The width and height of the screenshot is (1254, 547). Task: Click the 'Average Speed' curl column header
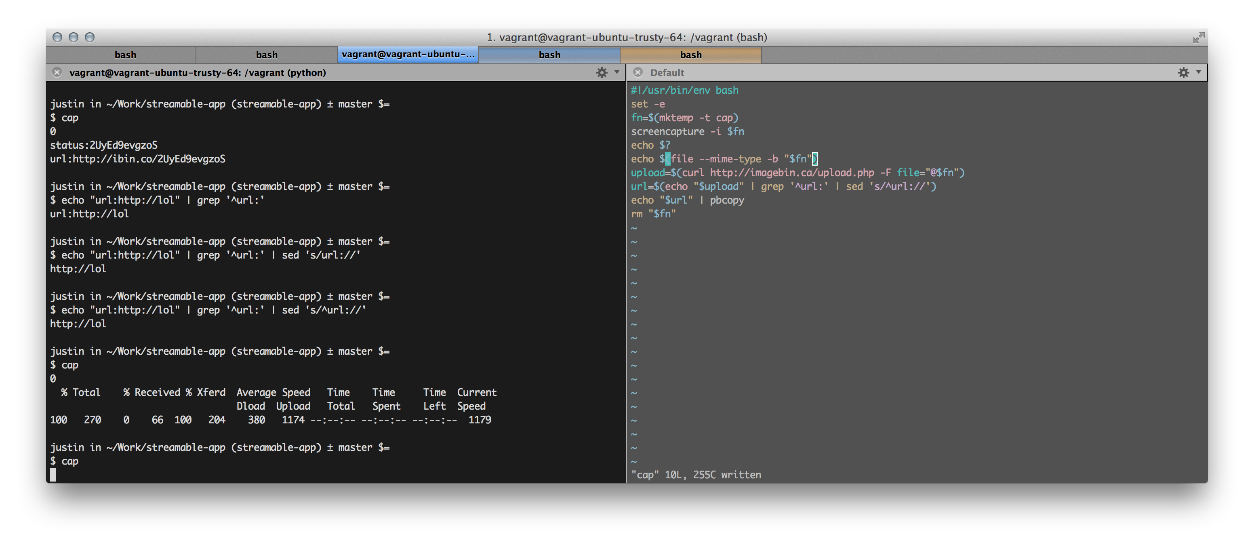tap(273, 392)
